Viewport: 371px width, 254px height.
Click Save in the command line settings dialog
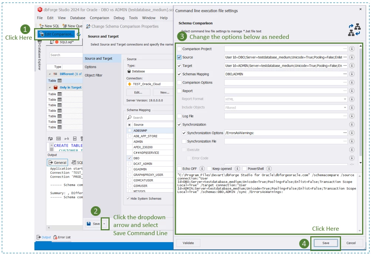tap(326, 243)
